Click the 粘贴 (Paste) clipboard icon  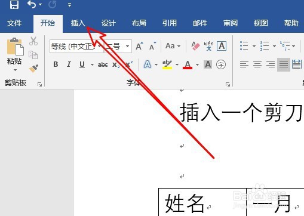(x=15, y=47)
